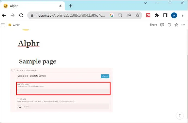The width and height of the screenshot is (188, 123).
Task: Click the block drag handle
Action: pyautogui.click(x=14, y=70)
